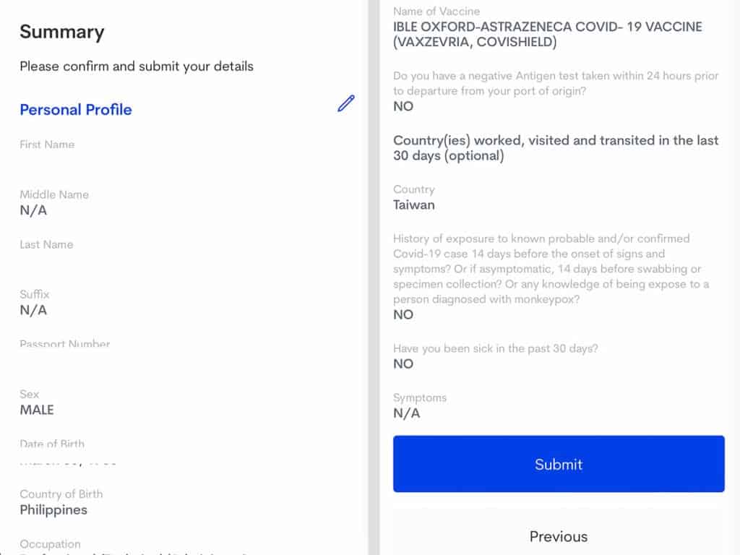Select Philippines under Country of Birth

pos(53,509)
